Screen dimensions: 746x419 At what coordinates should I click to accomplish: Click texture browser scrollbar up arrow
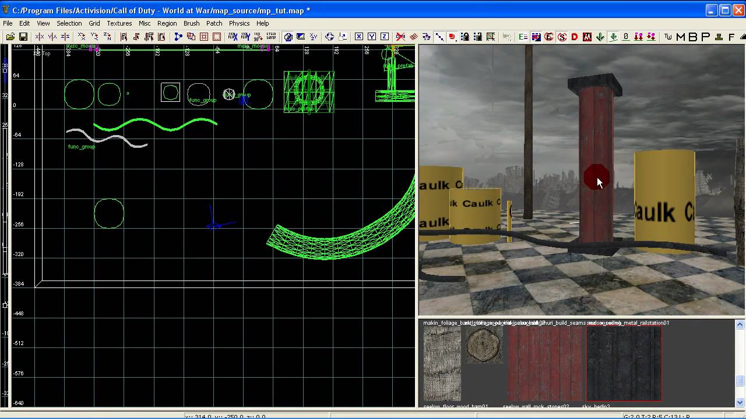click(x=740, y=325)
